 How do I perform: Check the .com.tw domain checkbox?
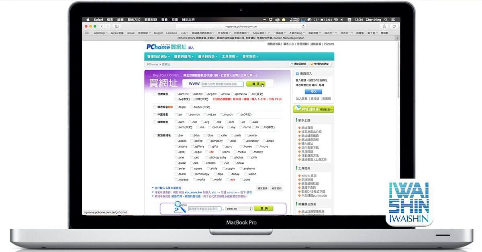176,94
